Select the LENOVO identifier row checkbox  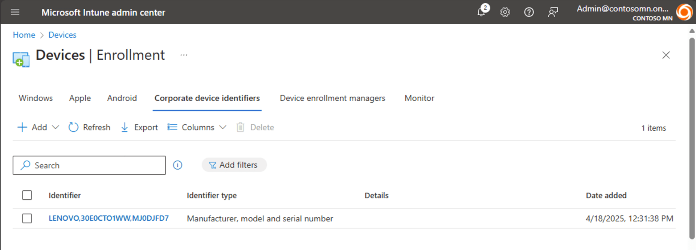tap(27, 219)
